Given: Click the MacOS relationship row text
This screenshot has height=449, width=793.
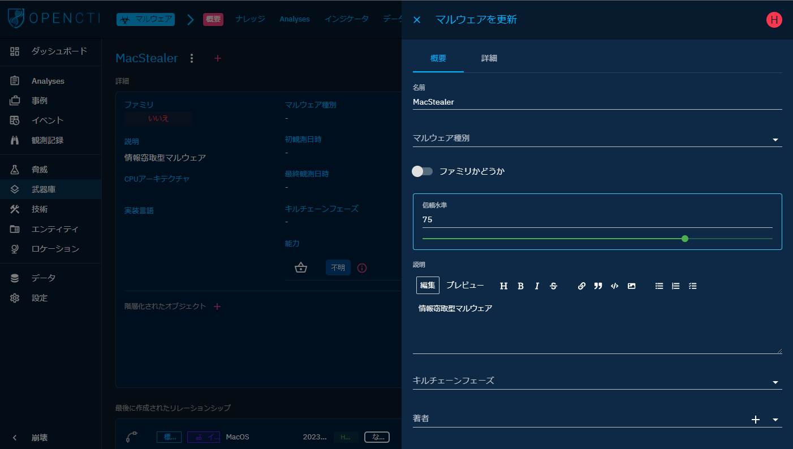Looking at the screenshot, I should coord(238,437).
